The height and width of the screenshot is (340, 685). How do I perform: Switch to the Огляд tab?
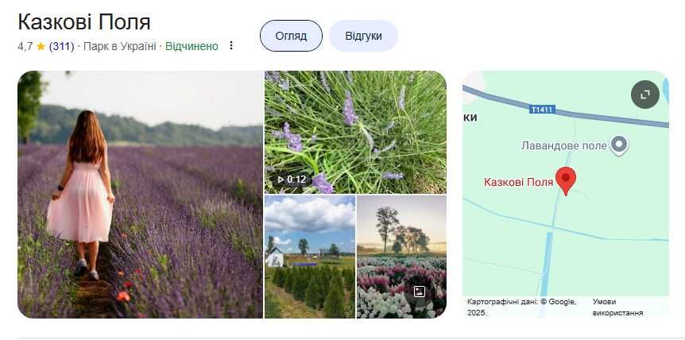291,36
